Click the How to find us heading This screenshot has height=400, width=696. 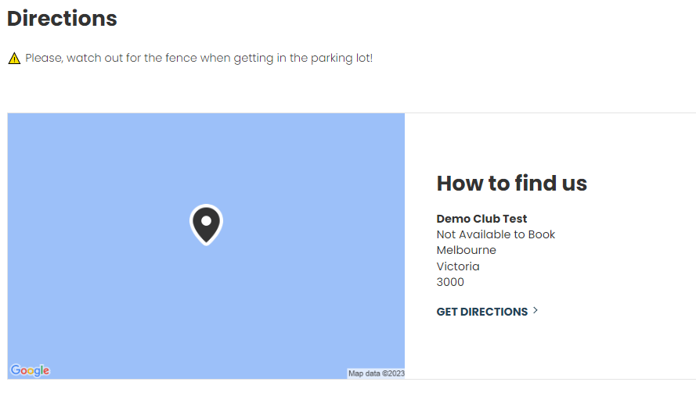(x=512, y=184)
